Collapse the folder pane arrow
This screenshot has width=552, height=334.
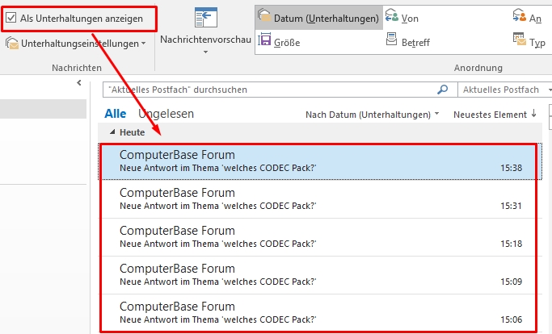79,82
